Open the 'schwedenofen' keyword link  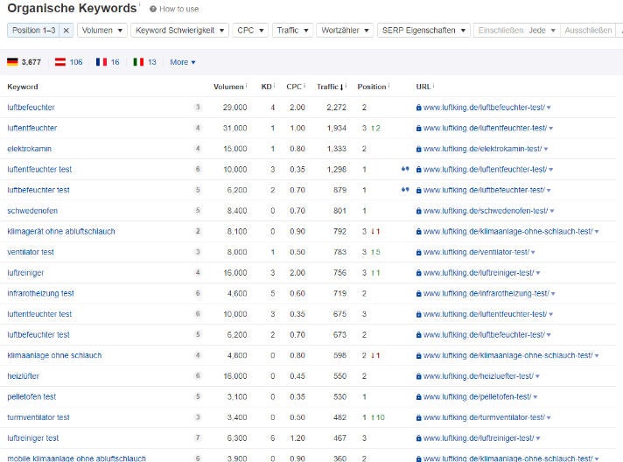click(x=31, y=211)
